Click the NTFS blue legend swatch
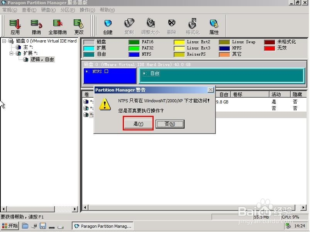This screenshot has width=310, height=232. pos(134,54)
